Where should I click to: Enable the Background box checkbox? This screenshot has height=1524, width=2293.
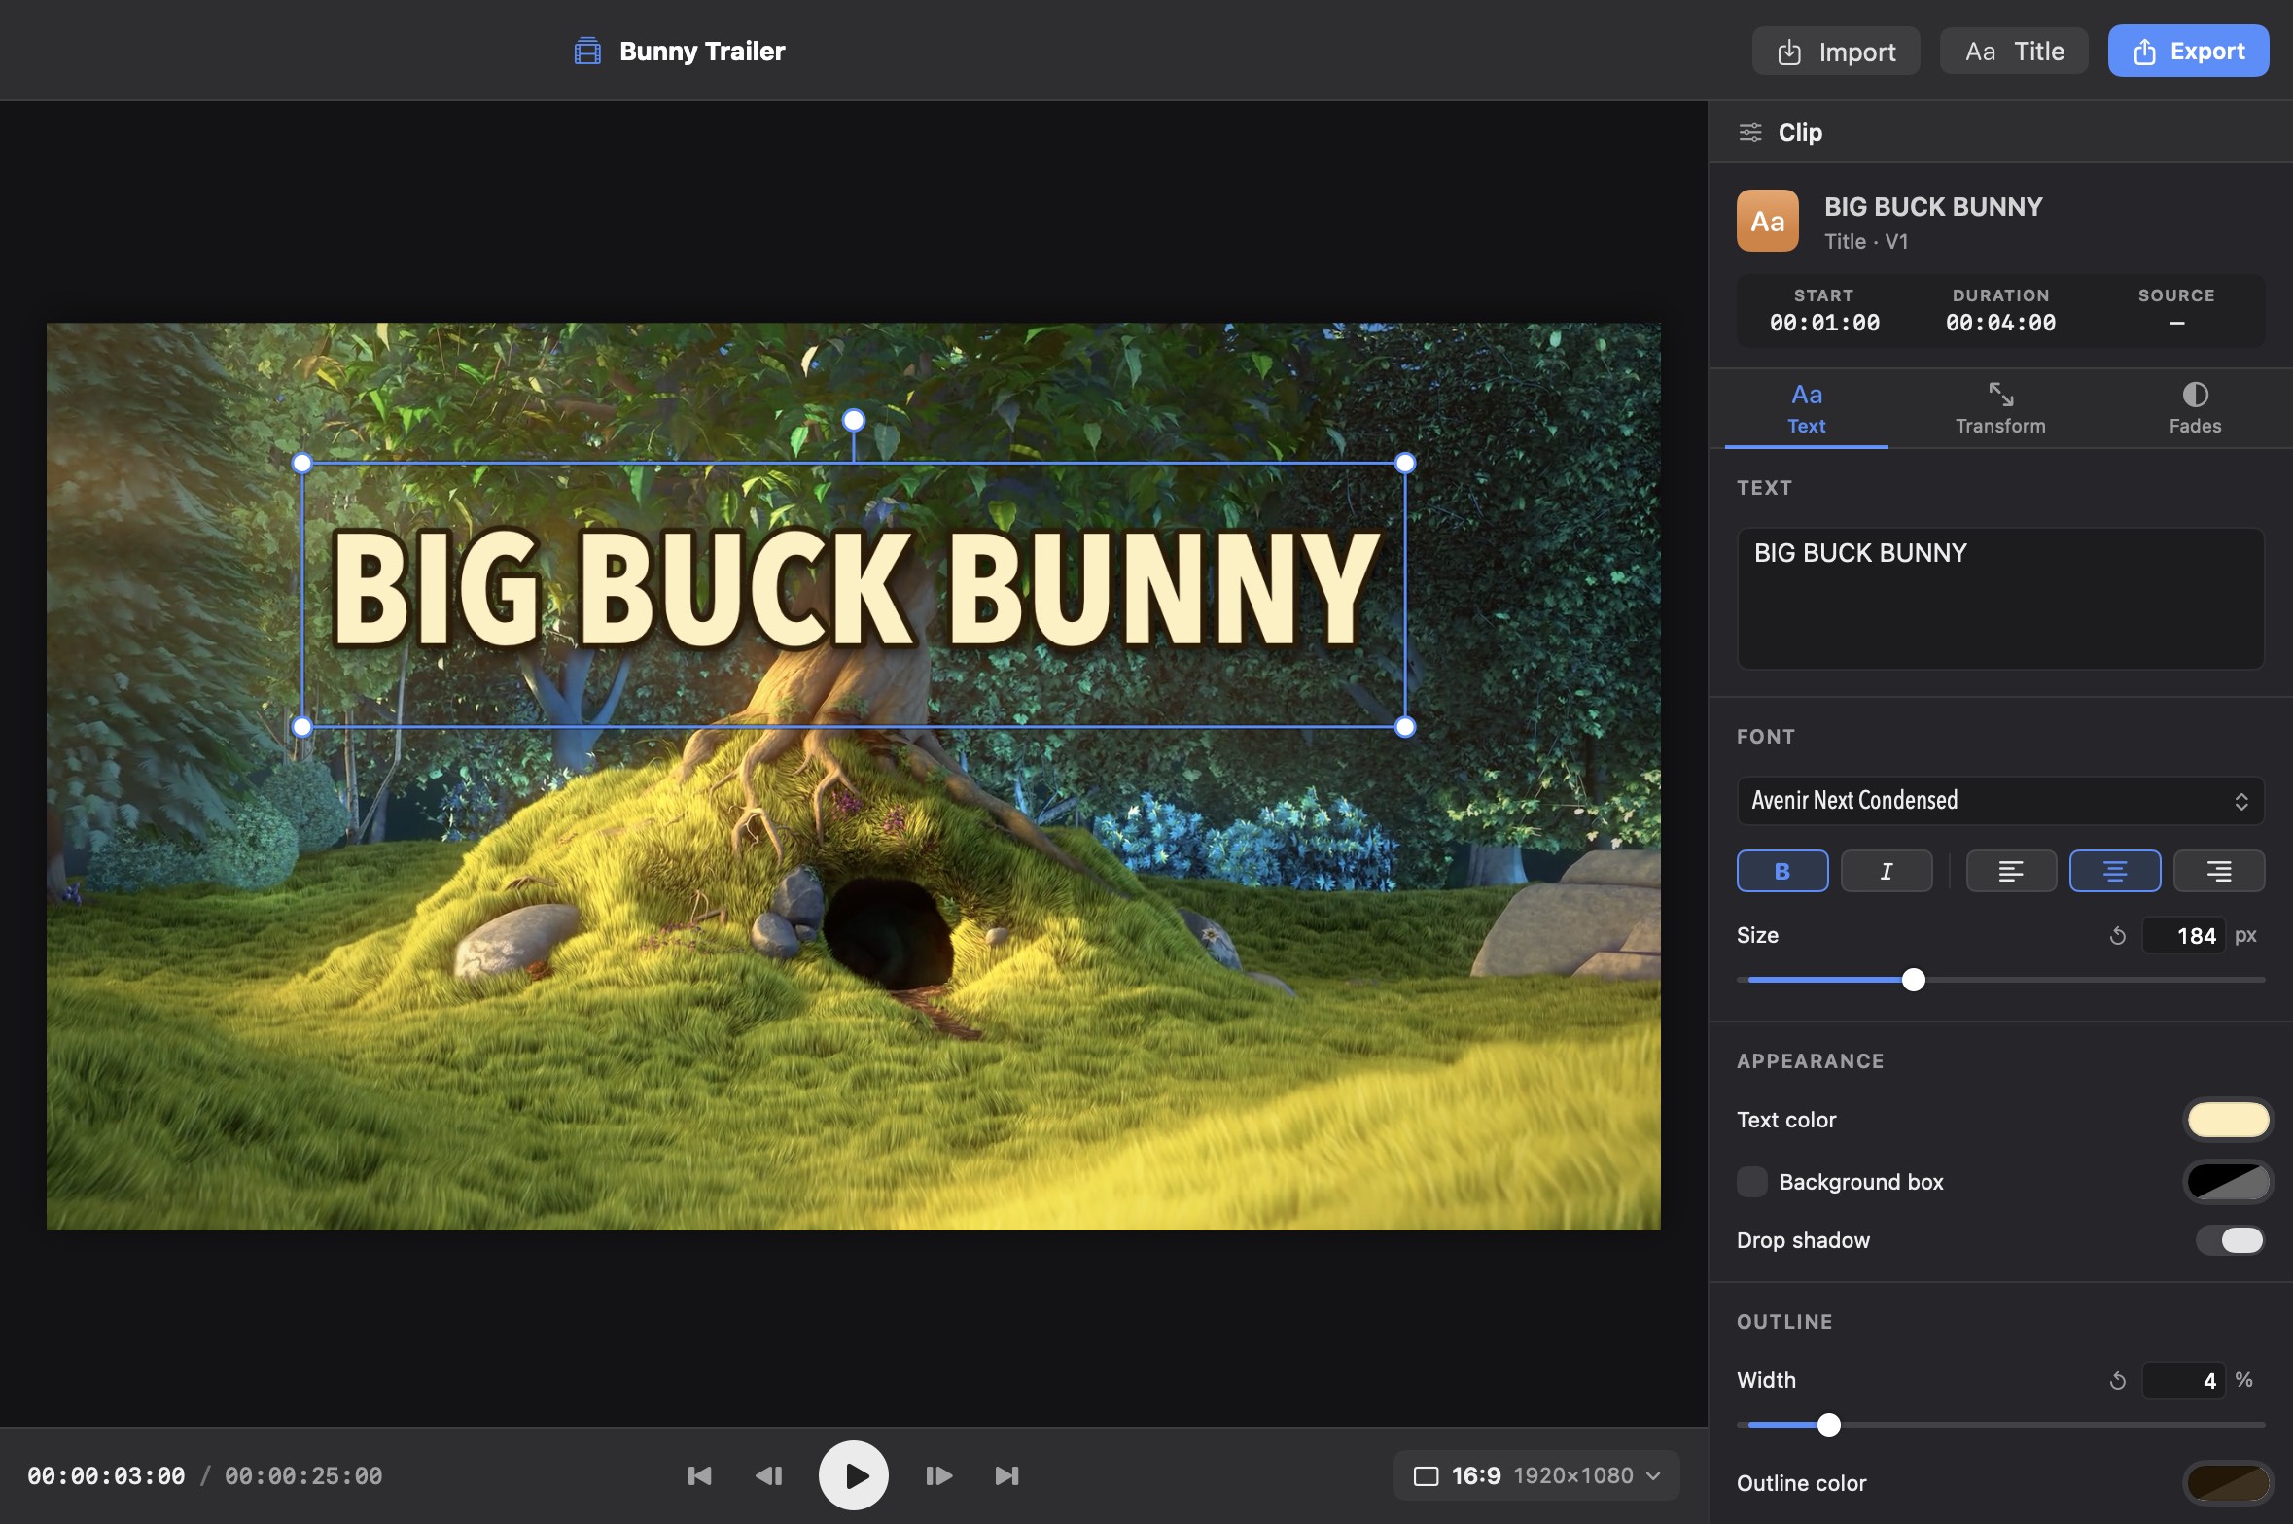[1752, 1182]
